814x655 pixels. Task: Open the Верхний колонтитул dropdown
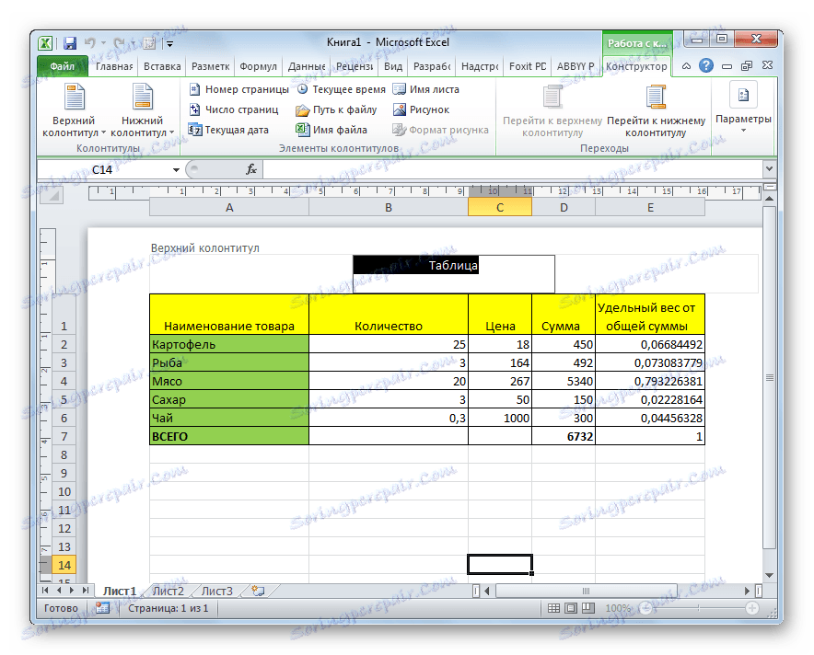pyautogui.click(x=74, y=111)
